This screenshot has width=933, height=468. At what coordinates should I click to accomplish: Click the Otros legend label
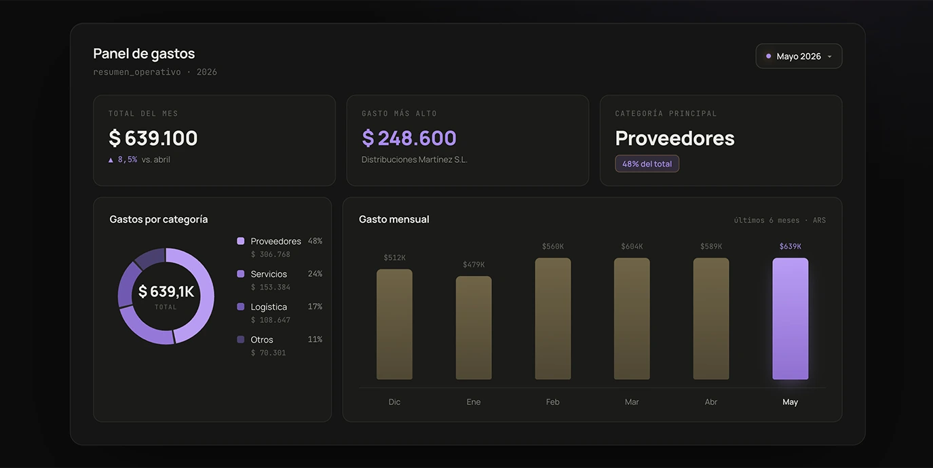coord(262,340)
